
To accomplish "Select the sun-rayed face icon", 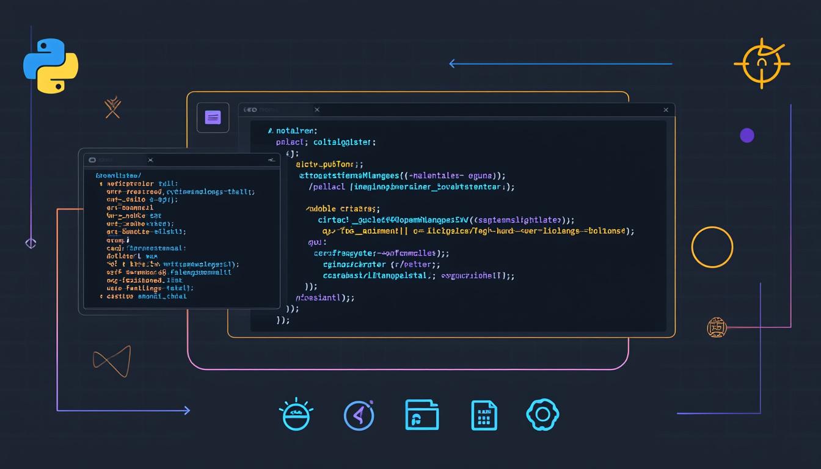I will click(296, 414).
